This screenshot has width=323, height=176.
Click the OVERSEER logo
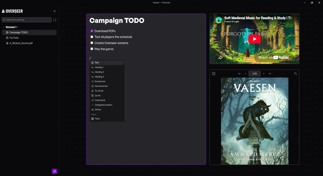(12, 11)
